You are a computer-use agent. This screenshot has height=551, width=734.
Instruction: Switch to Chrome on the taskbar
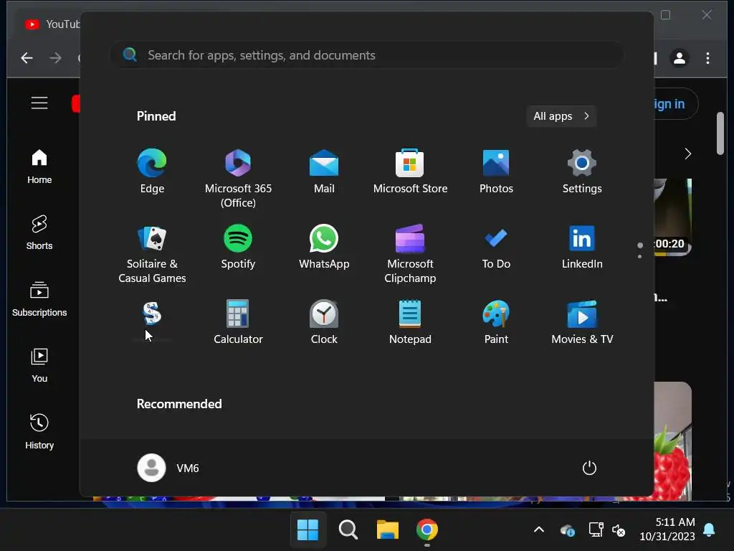pyautogui.click(x=427, y=529)
